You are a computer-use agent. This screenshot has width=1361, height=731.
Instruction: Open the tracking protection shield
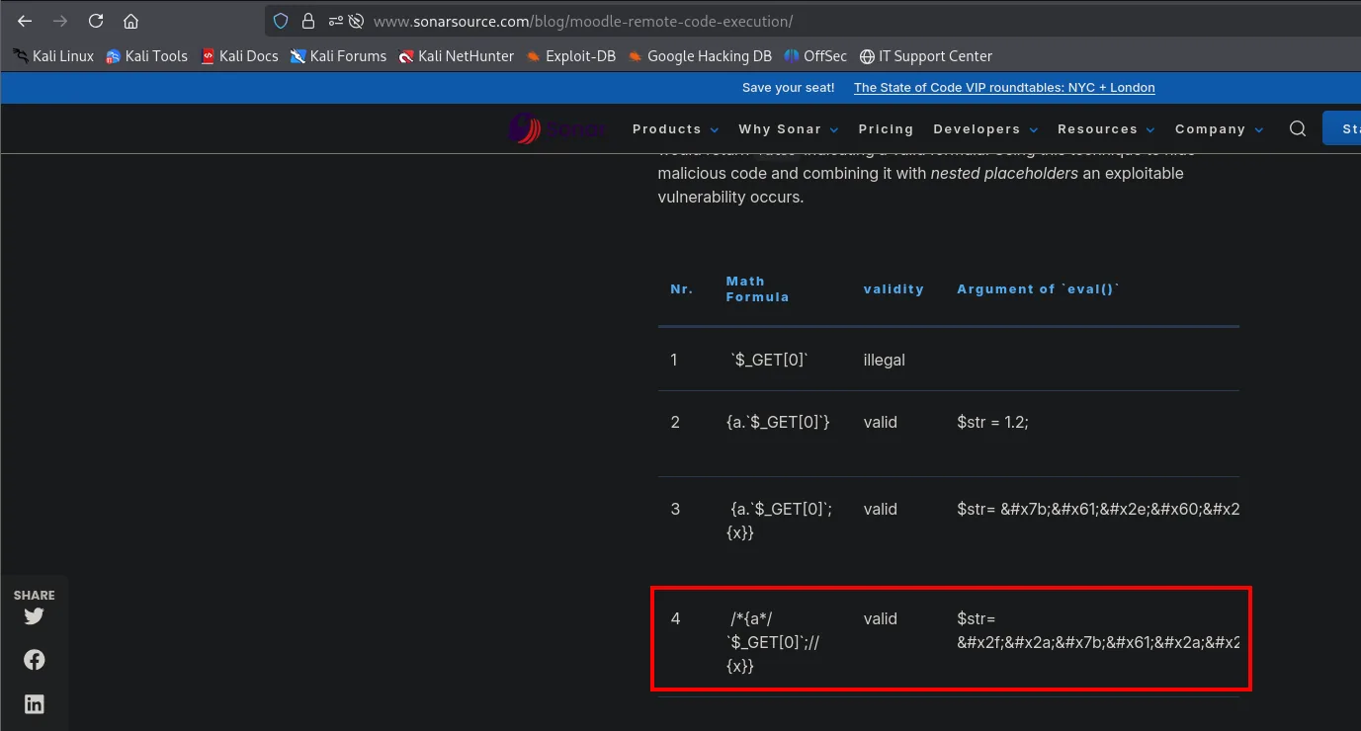pyautogui.click(x=281, y=21)
